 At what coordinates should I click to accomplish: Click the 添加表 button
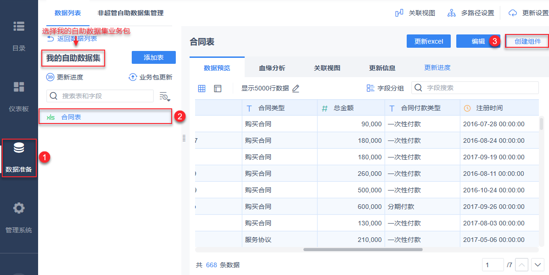tap(154, 57)
